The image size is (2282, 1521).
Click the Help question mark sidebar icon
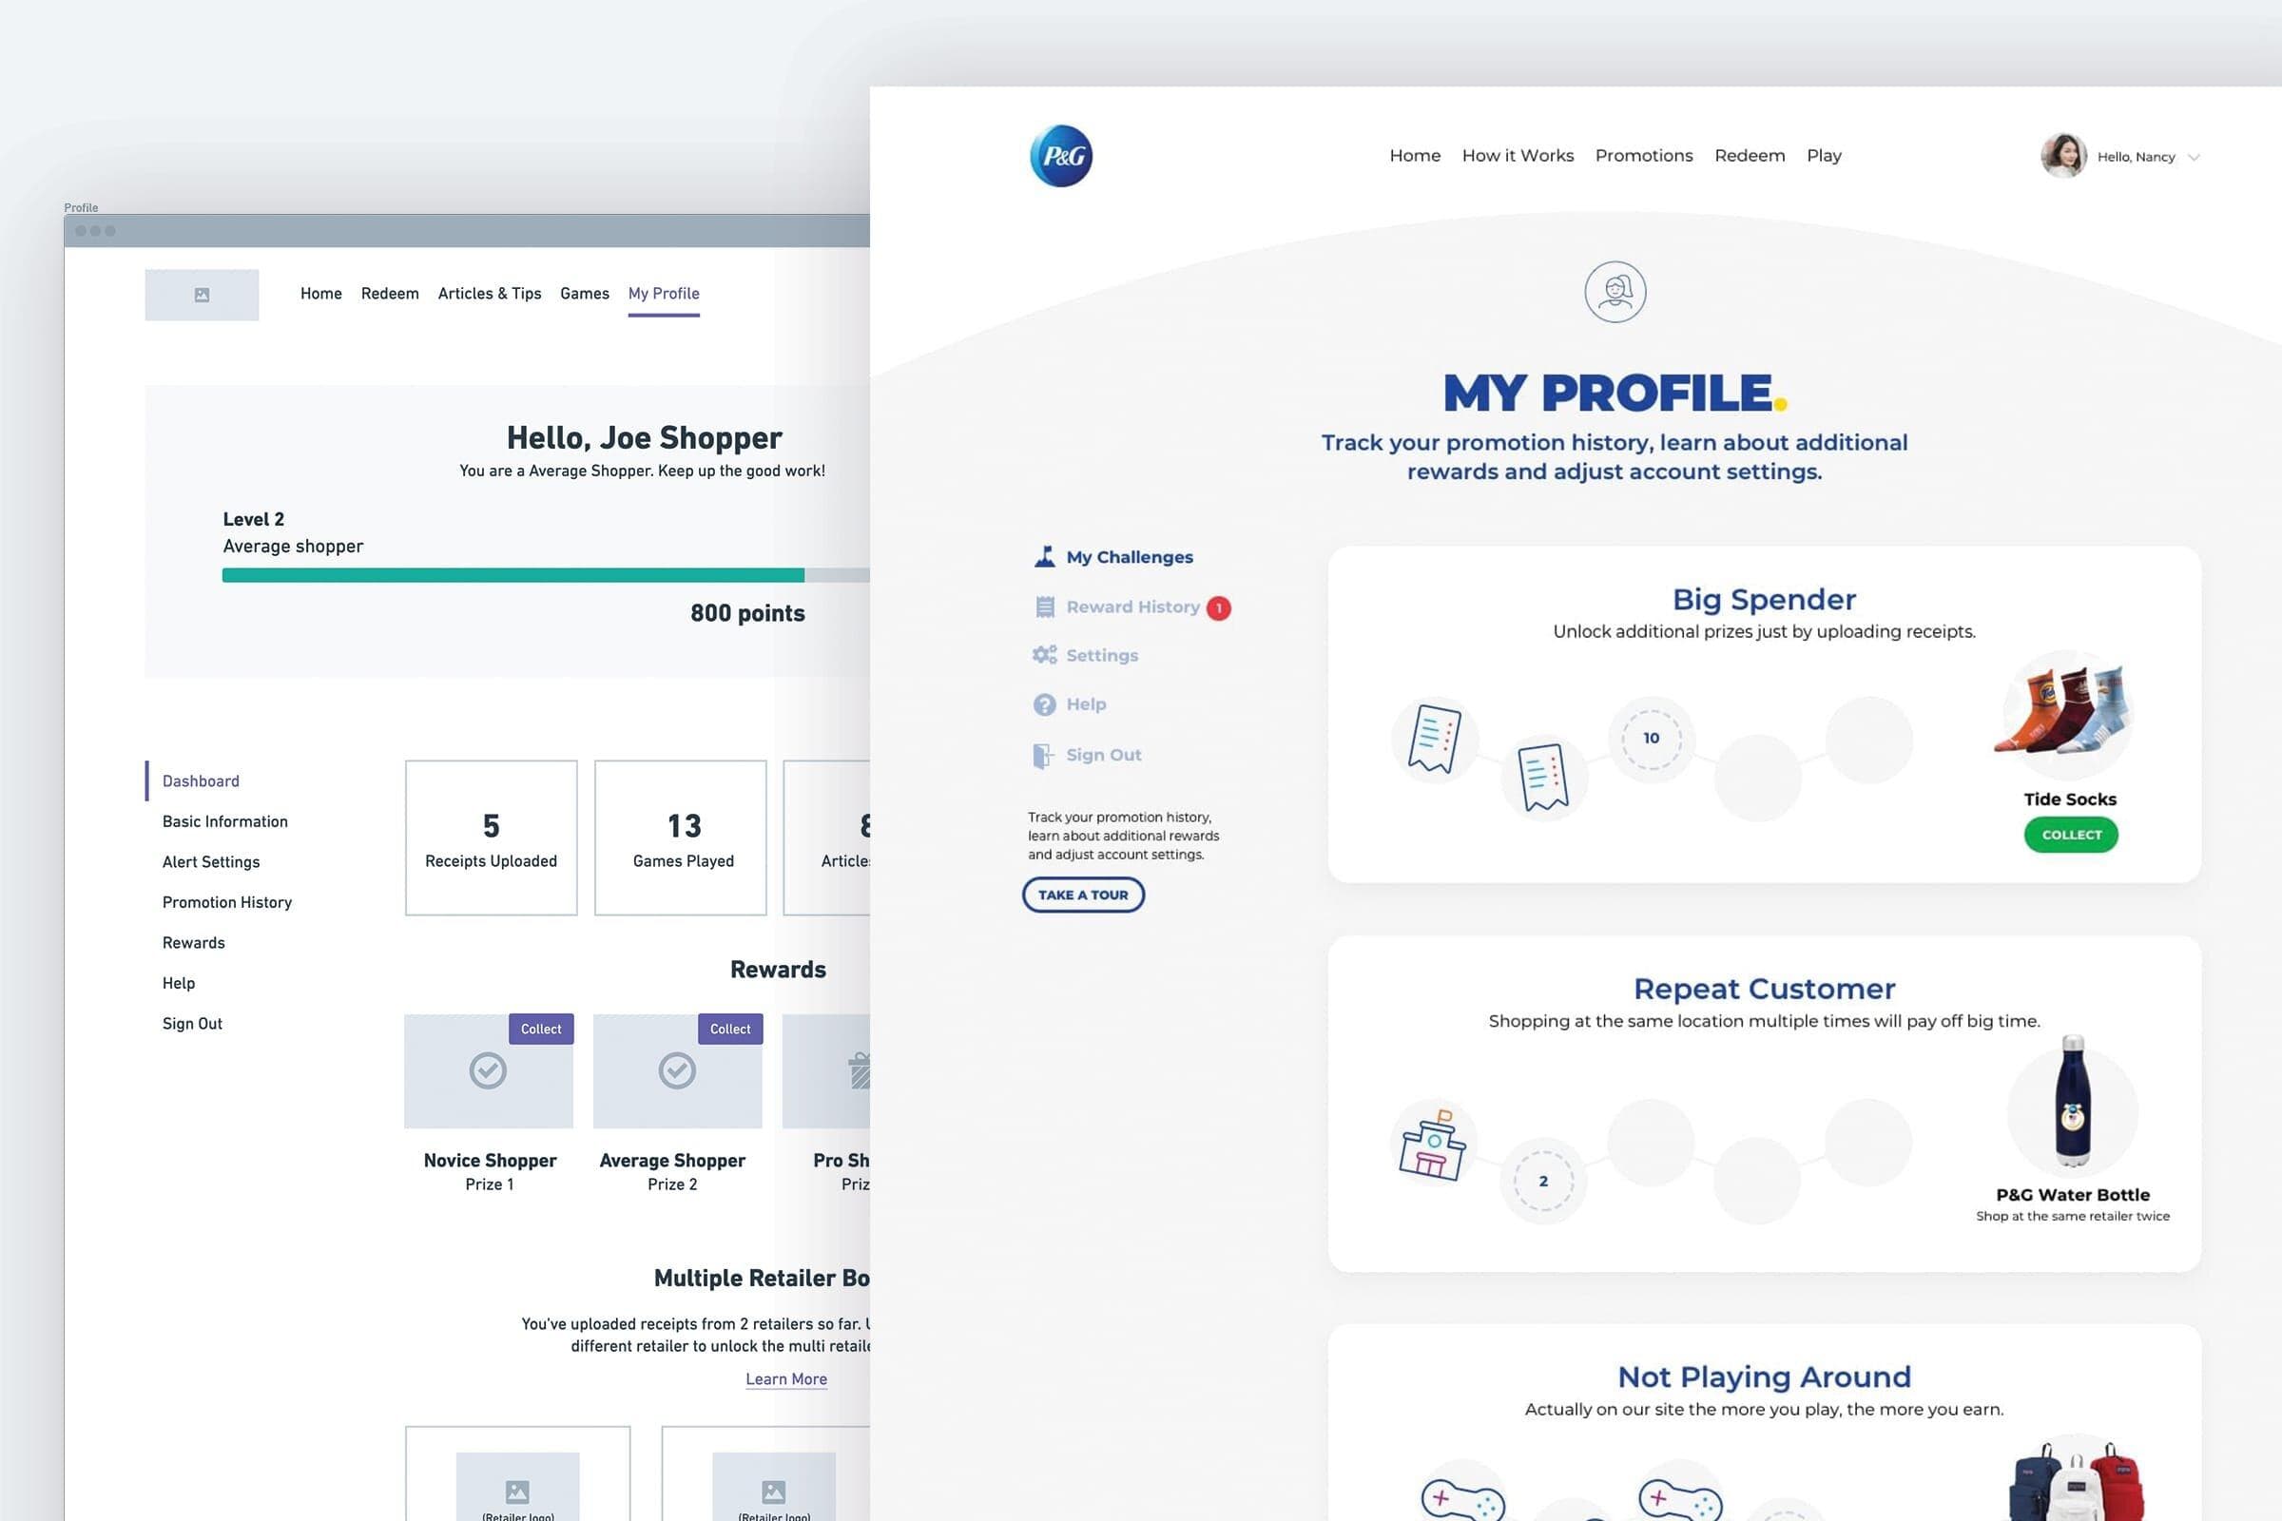tap(1044, 703)
